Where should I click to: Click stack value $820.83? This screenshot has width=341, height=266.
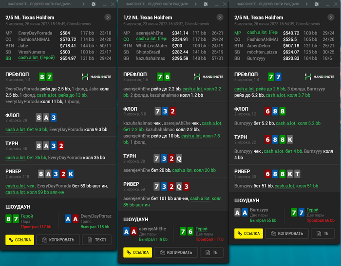pos(291,58)
